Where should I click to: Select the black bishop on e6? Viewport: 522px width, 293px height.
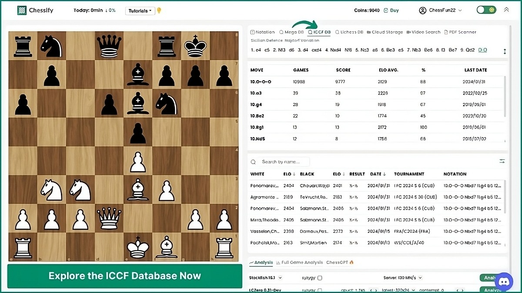pos(138,103)
